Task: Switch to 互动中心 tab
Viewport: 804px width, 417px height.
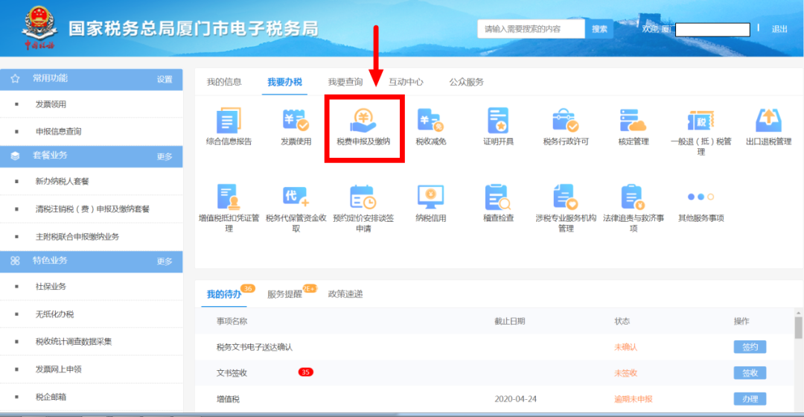Action: (x=406, y=82)
